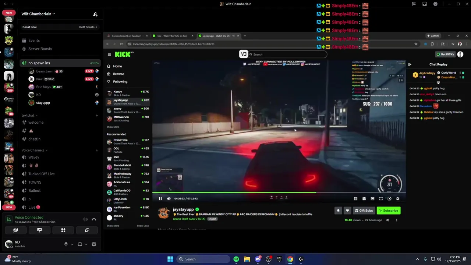Open Windows Start menu
Viewport: 471px width, 265px height.
170,259
